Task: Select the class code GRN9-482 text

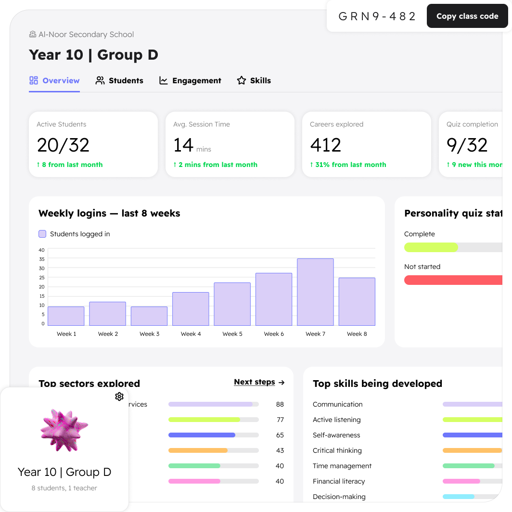Action: 377,16
